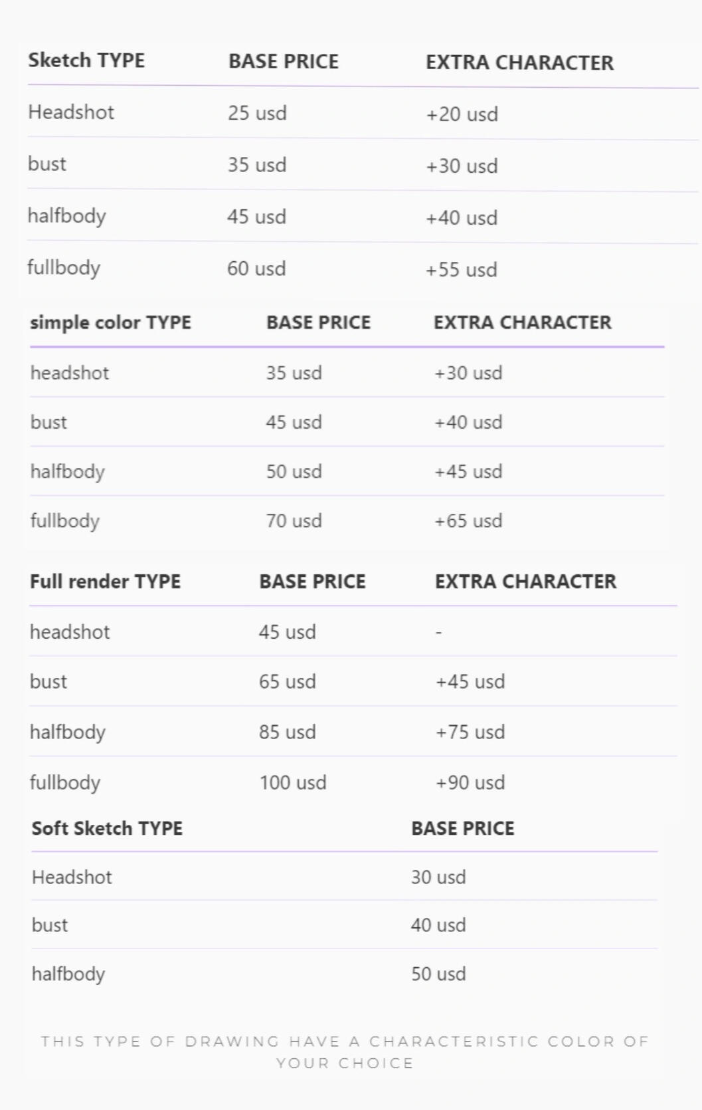This screenshot has width=702, height=1110.
Task: Click Full render fullbody 100 usd
Action: (292, 782)
